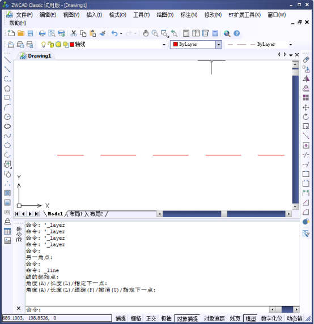Toggle 模型 model space button
Image resolution: width=314 pixels, height=324 pixels.
click(251, 318)
